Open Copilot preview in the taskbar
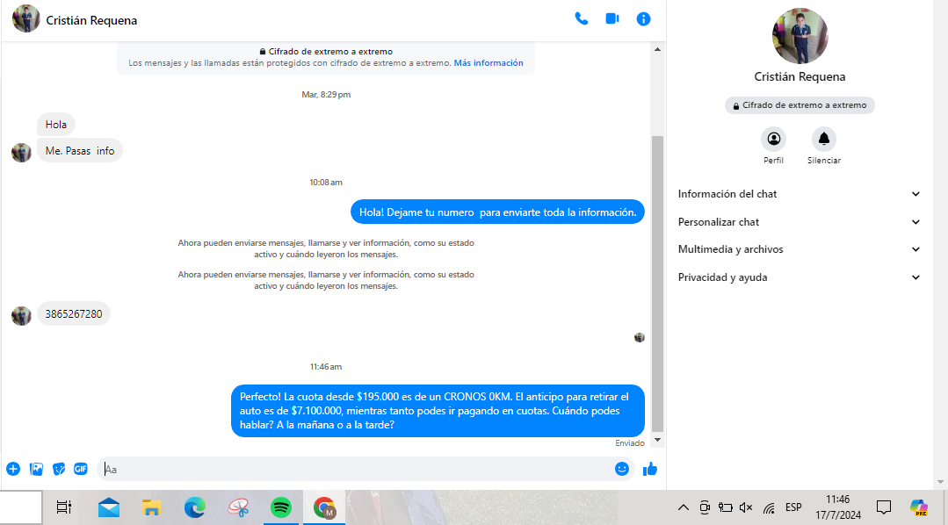Viewport: 948px width, 525px height. click(x=919, y=507)
